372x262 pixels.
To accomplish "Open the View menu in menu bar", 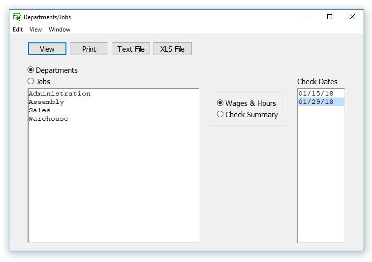I will pyautogui.click(x=35, y=30).
